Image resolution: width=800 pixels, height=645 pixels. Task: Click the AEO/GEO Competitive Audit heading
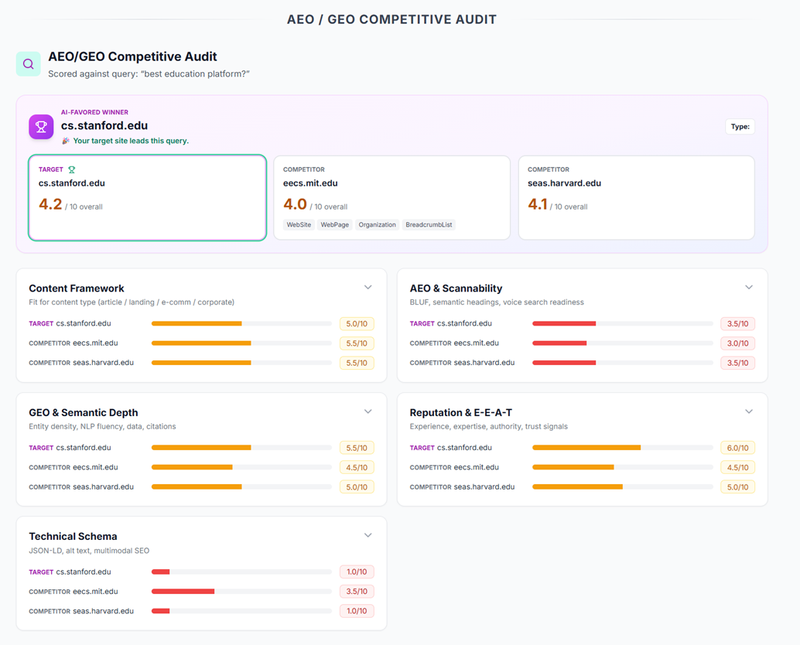132,56
